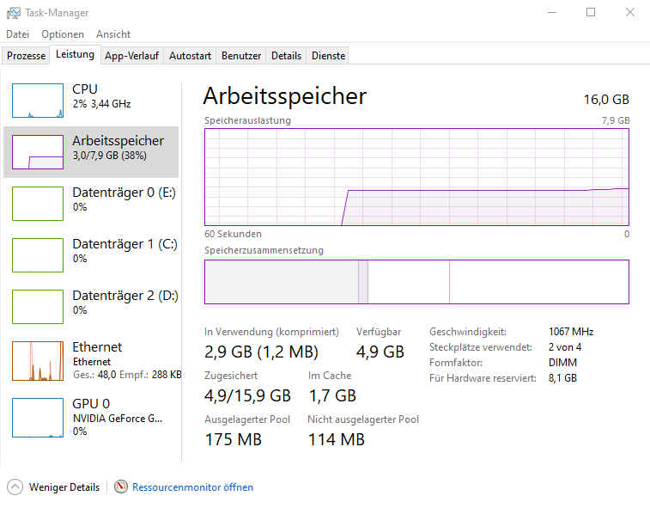Switch to the App-Verlauf tab
650x508 pixels.
coord(131,56)
